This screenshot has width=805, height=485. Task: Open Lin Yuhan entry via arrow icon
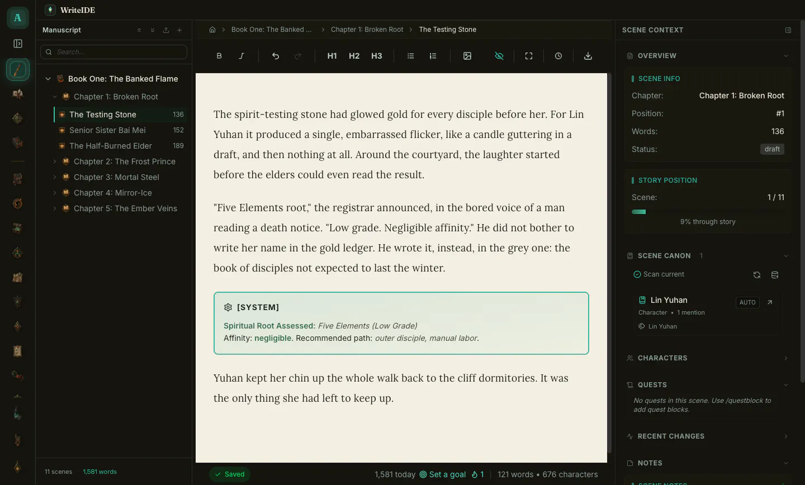770,302
